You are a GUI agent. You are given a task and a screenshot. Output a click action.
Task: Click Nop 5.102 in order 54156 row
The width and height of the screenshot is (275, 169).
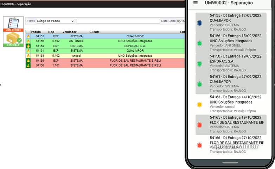click(x=56, y=41)
